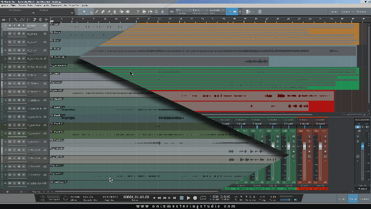
Task: Select the Split tool
Action: [x=96, y=11]
